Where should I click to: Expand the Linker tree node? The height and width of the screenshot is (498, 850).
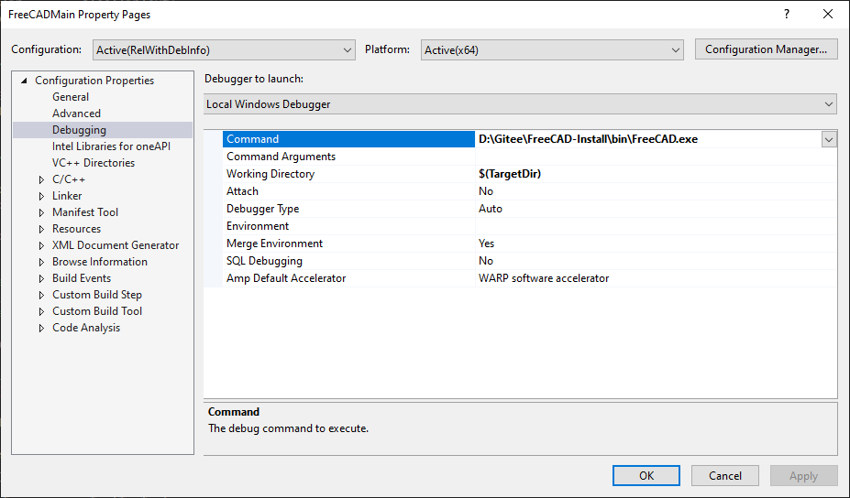[41, 196]
